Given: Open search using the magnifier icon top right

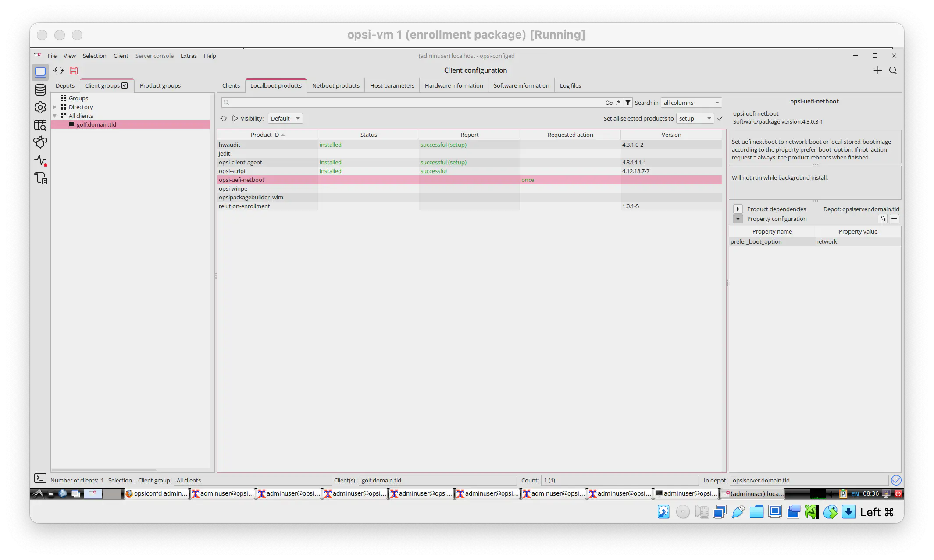Looking at the screenshot, I should (x=893, y=71).
